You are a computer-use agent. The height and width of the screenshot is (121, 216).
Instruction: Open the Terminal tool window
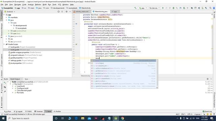click(x=38, y=111)
